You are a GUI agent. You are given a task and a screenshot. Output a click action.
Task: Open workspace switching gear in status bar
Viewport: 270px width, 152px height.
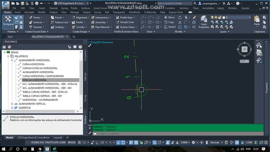coord(193,143)
